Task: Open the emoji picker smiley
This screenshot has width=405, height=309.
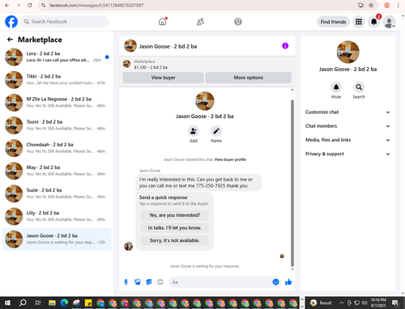Action: pos(275,282)
